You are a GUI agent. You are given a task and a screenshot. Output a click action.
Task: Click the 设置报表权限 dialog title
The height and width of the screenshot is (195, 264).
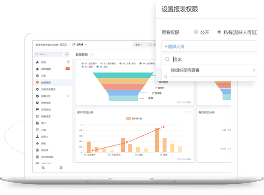[180, 9]
